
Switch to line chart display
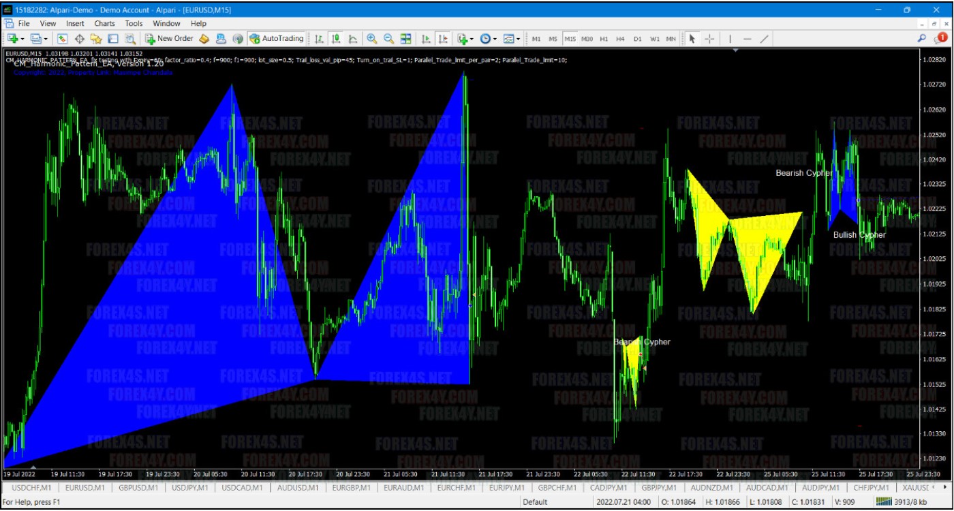click(x=353, y=39)
